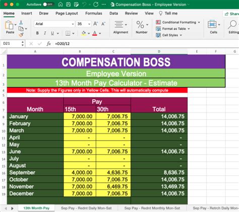Open the Review tab

tap(131, 13)
